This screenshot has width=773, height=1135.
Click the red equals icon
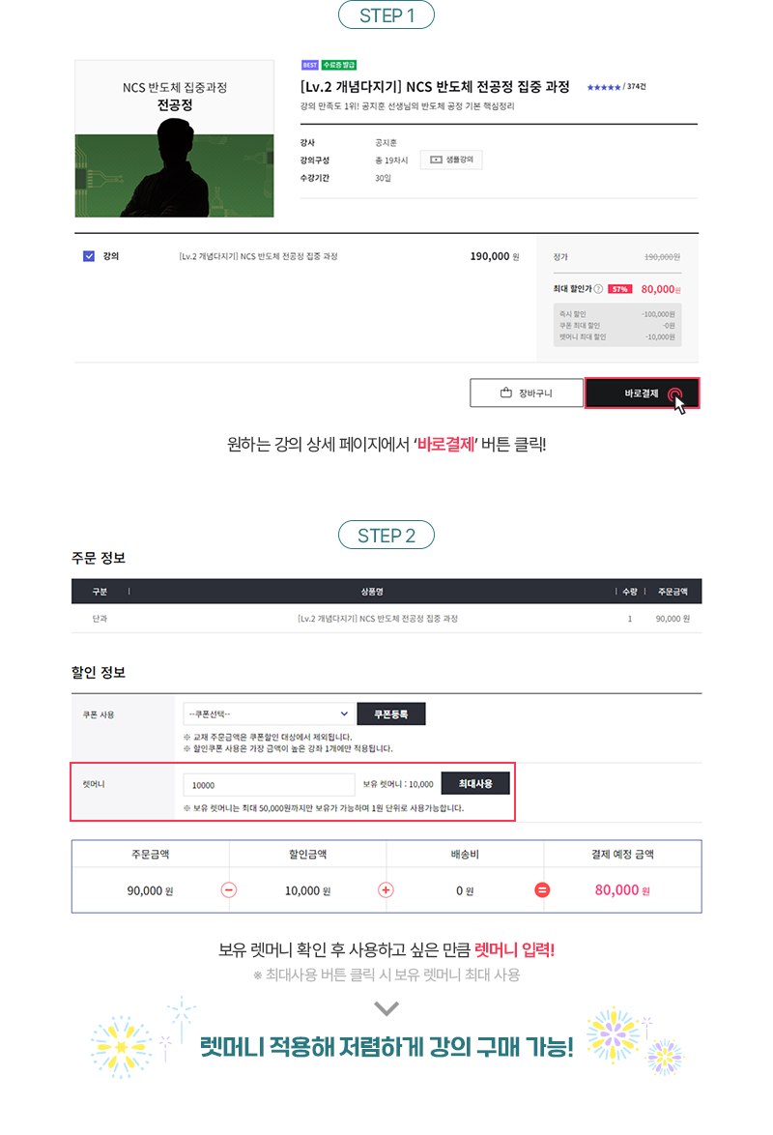pyautogui.click(x=542, y=890)
